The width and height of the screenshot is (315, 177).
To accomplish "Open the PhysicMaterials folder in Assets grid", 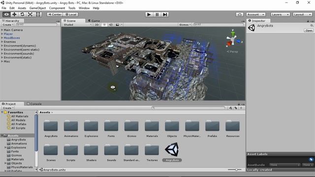I will coord(192,128).
